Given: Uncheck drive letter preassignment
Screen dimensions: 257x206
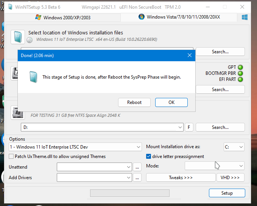Looking at the screenshot, I should [x=148, y=156].
